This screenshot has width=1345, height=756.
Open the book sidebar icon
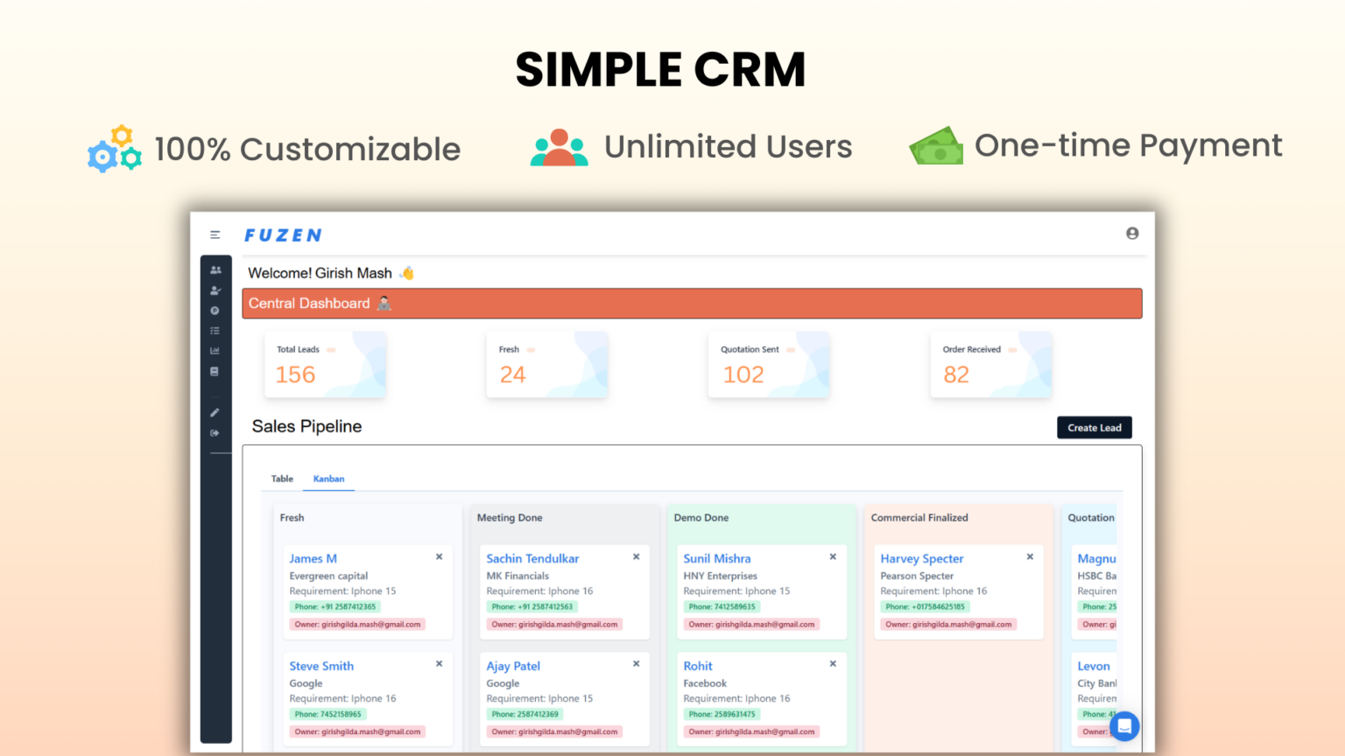pos(215,371)
